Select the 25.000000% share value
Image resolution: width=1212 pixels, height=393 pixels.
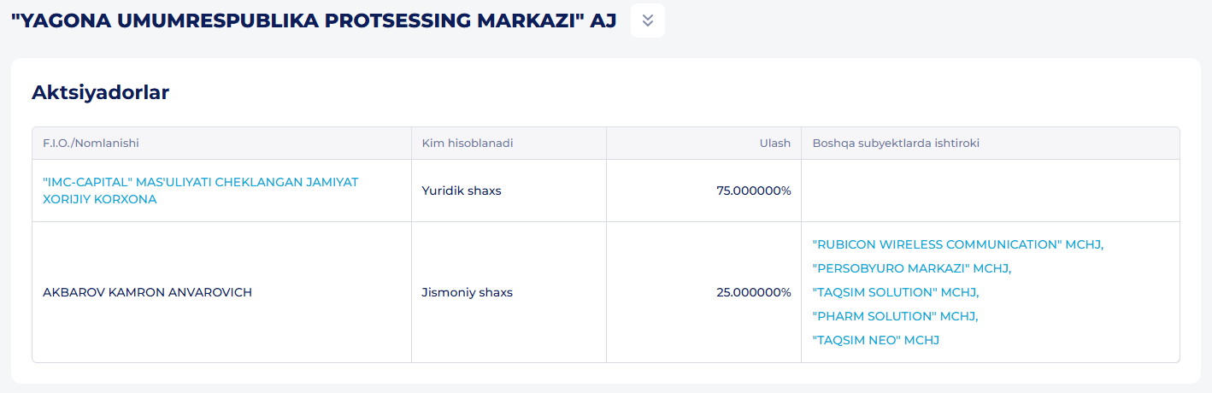(x=753, y=292)
